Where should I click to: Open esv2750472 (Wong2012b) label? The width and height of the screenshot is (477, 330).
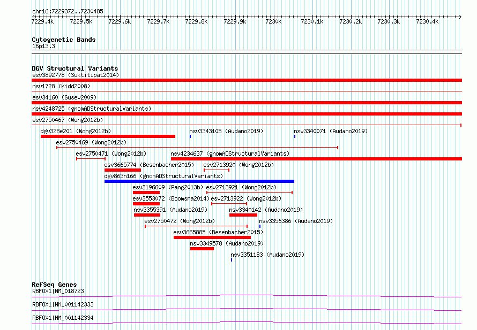[180, 221]
